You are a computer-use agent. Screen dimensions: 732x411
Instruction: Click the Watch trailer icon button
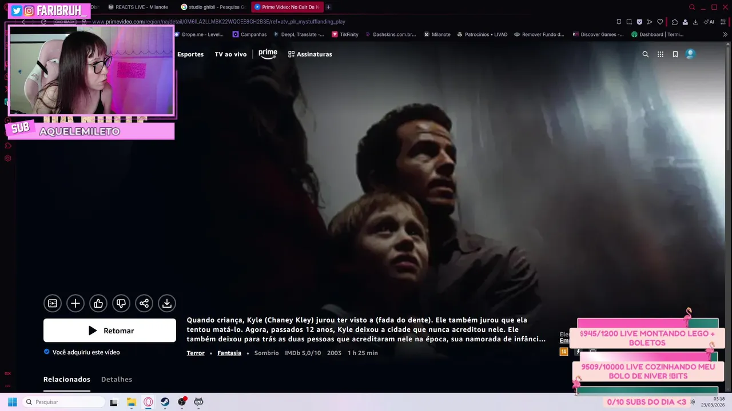(53, 304)
